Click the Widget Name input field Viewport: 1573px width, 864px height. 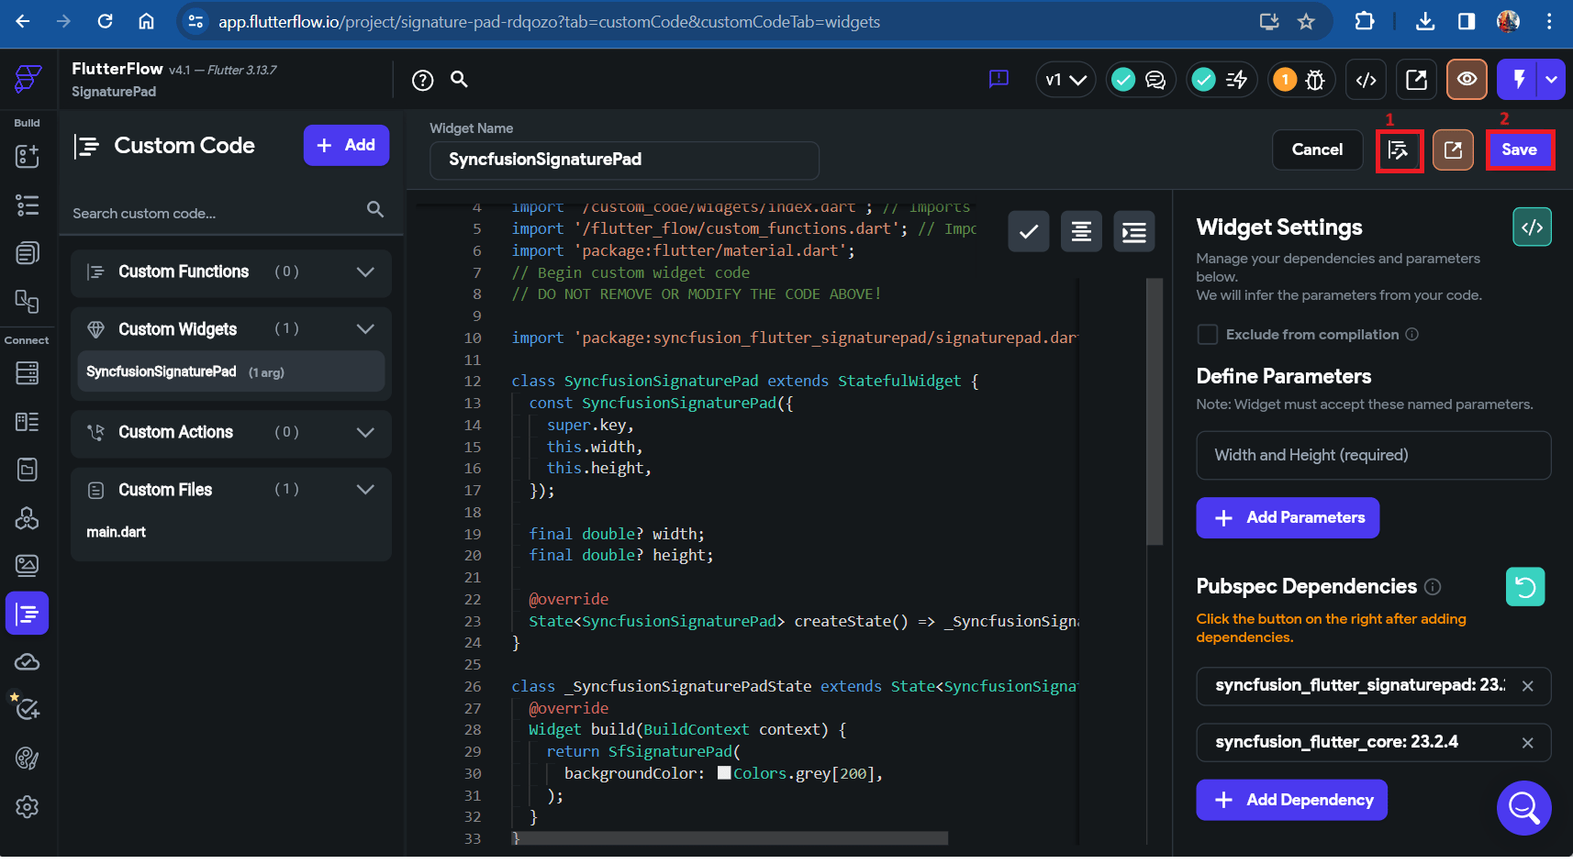(x=624, y=161)
